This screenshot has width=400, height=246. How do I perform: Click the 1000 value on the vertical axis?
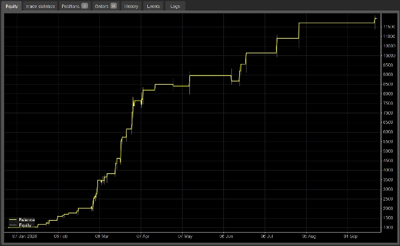tap(388, 227)
